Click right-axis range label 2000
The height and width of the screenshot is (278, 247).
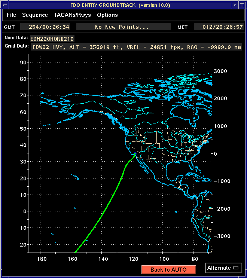pos(220,98)
